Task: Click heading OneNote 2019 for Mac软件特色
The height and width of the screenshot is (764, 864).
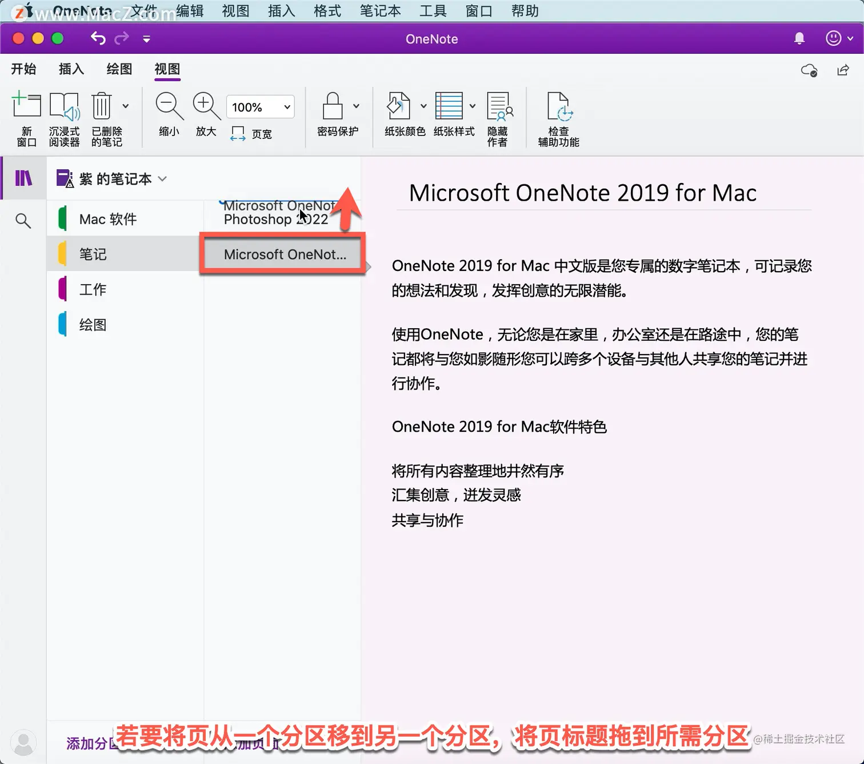Action: tap(499, 427)
